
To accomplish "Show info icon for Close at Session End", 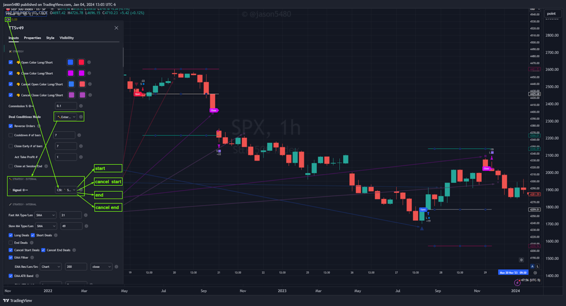I will coord(46,166).
